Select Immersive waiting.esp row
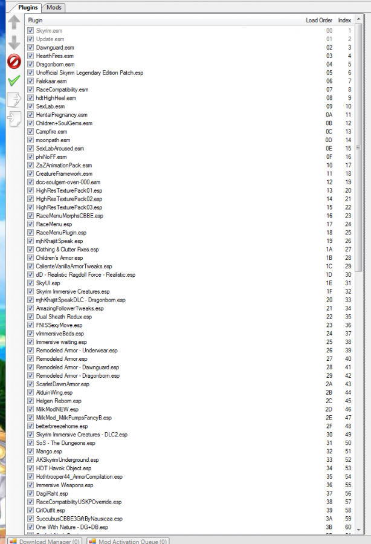The image size is (371, 544). (190, 342)
